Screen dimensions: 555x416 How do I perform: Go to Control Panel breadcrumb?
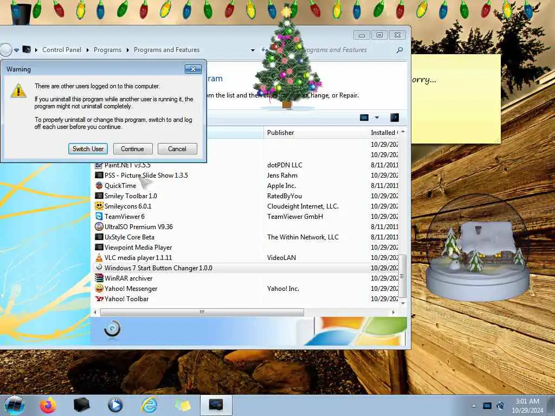click(x=62, y=50)
